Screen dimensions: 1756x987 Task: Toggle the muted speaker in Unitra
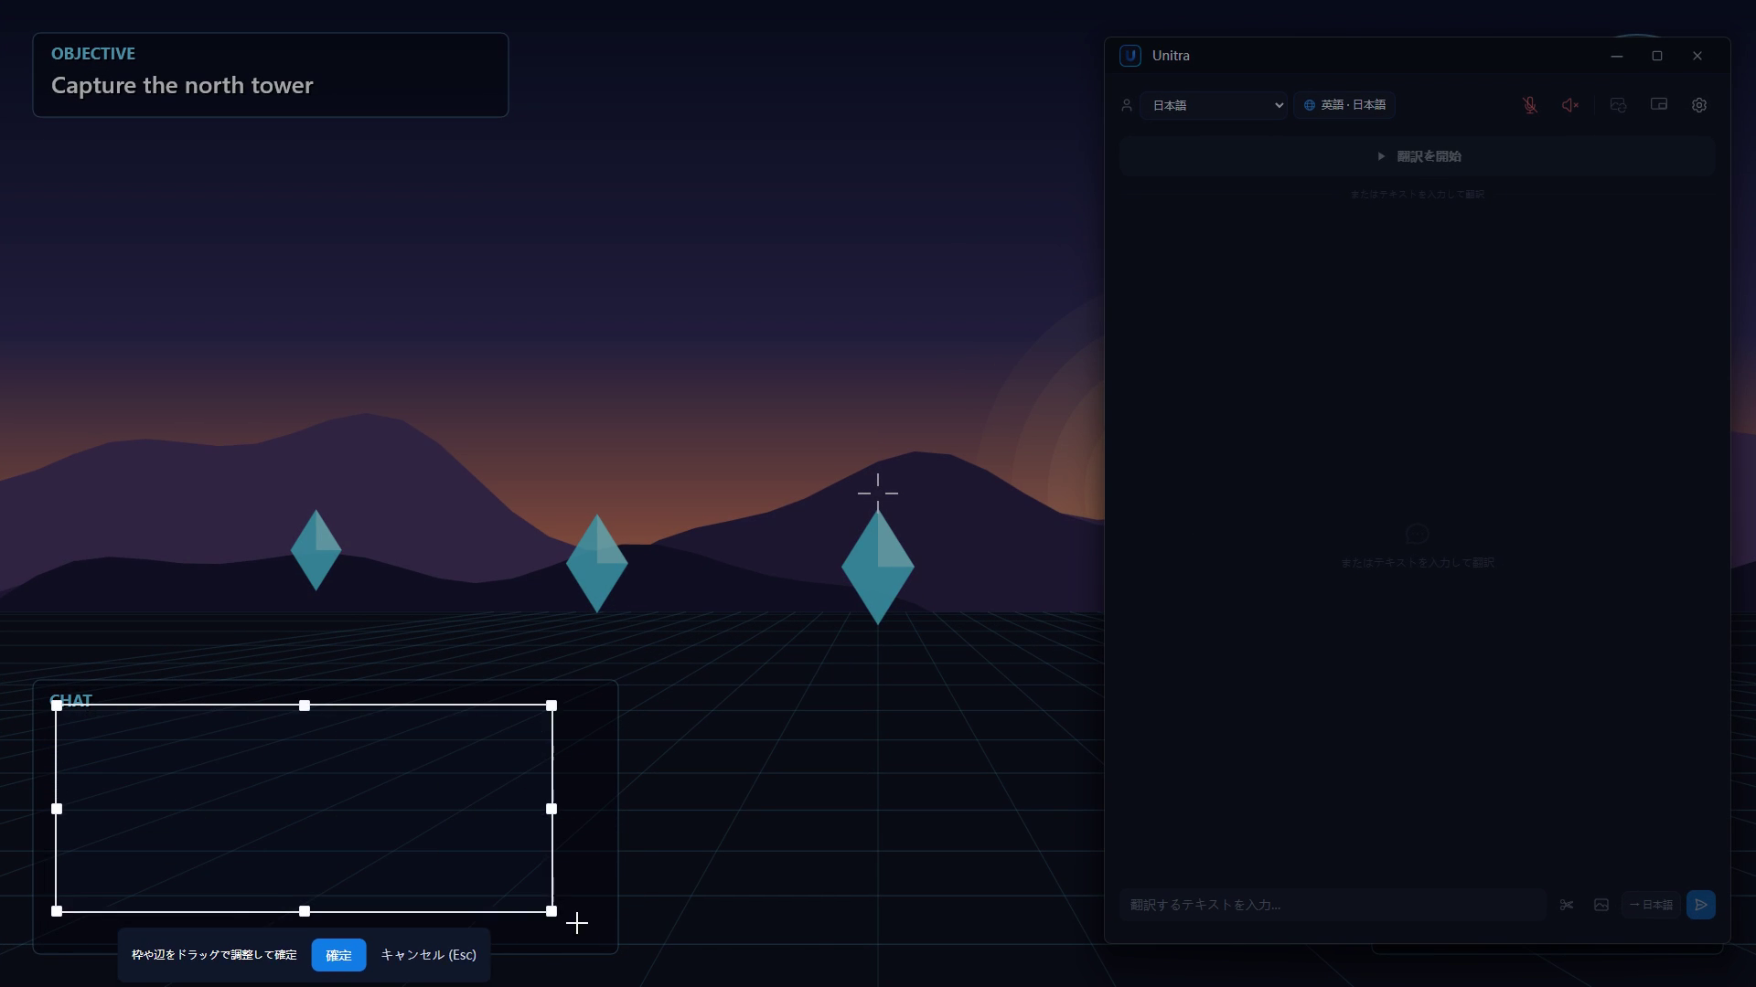pyautogui.click(x=1570, y=105)
